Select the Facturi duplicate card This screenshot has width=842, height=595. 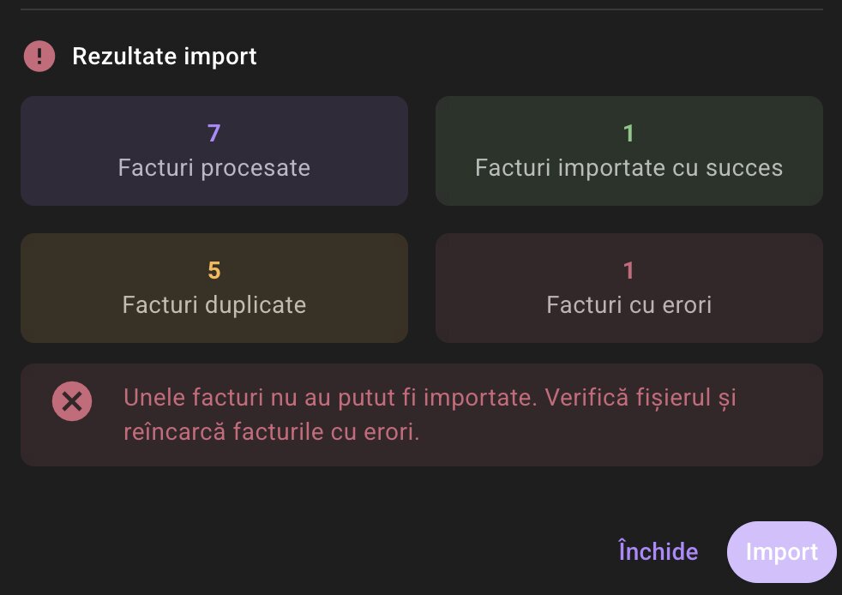click(214, 287)
